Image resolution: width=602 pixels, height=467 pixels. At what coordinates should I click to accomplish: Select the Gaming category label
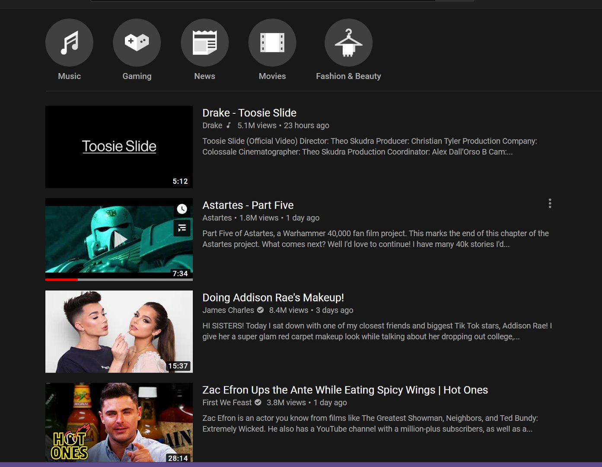(137, 76)
